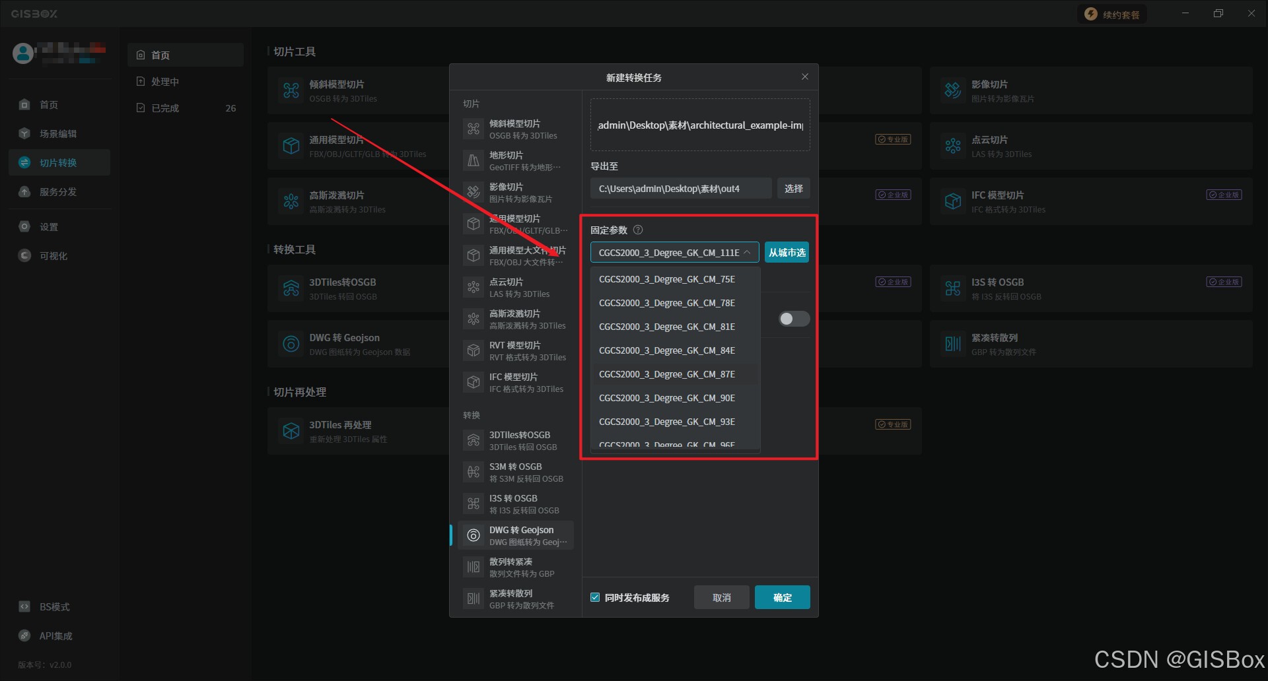Choose CGCS2000_3_Degree_GK_CM_81E option

pos(675,327)
